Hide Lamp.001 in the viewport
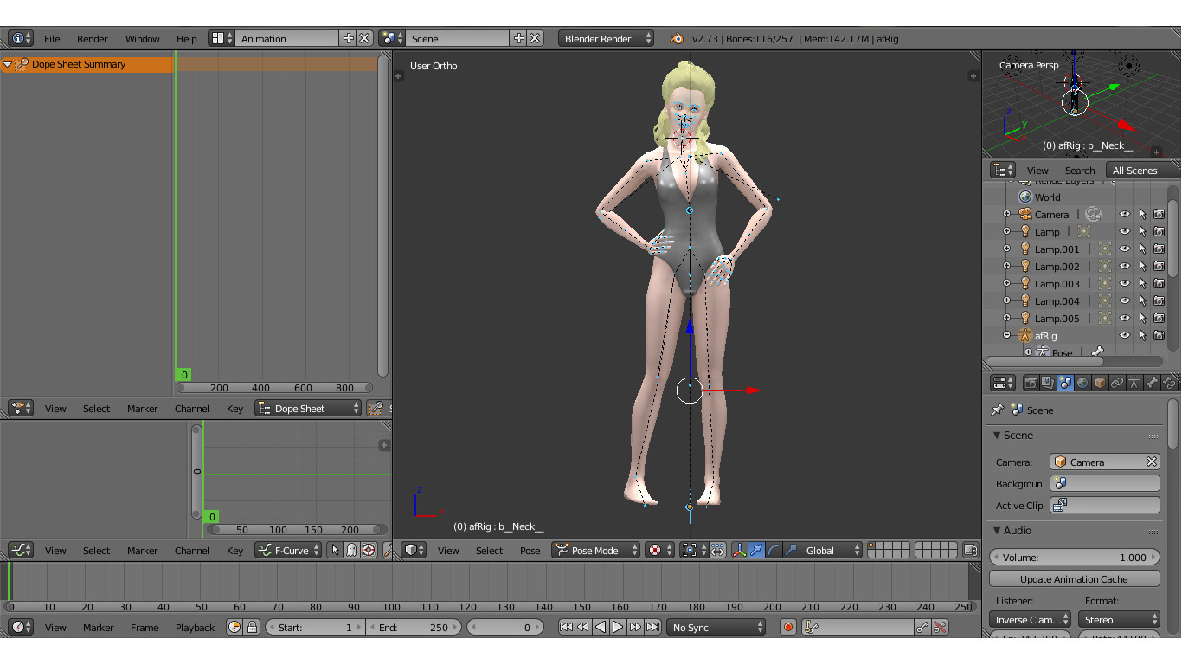 [1125, 249]
